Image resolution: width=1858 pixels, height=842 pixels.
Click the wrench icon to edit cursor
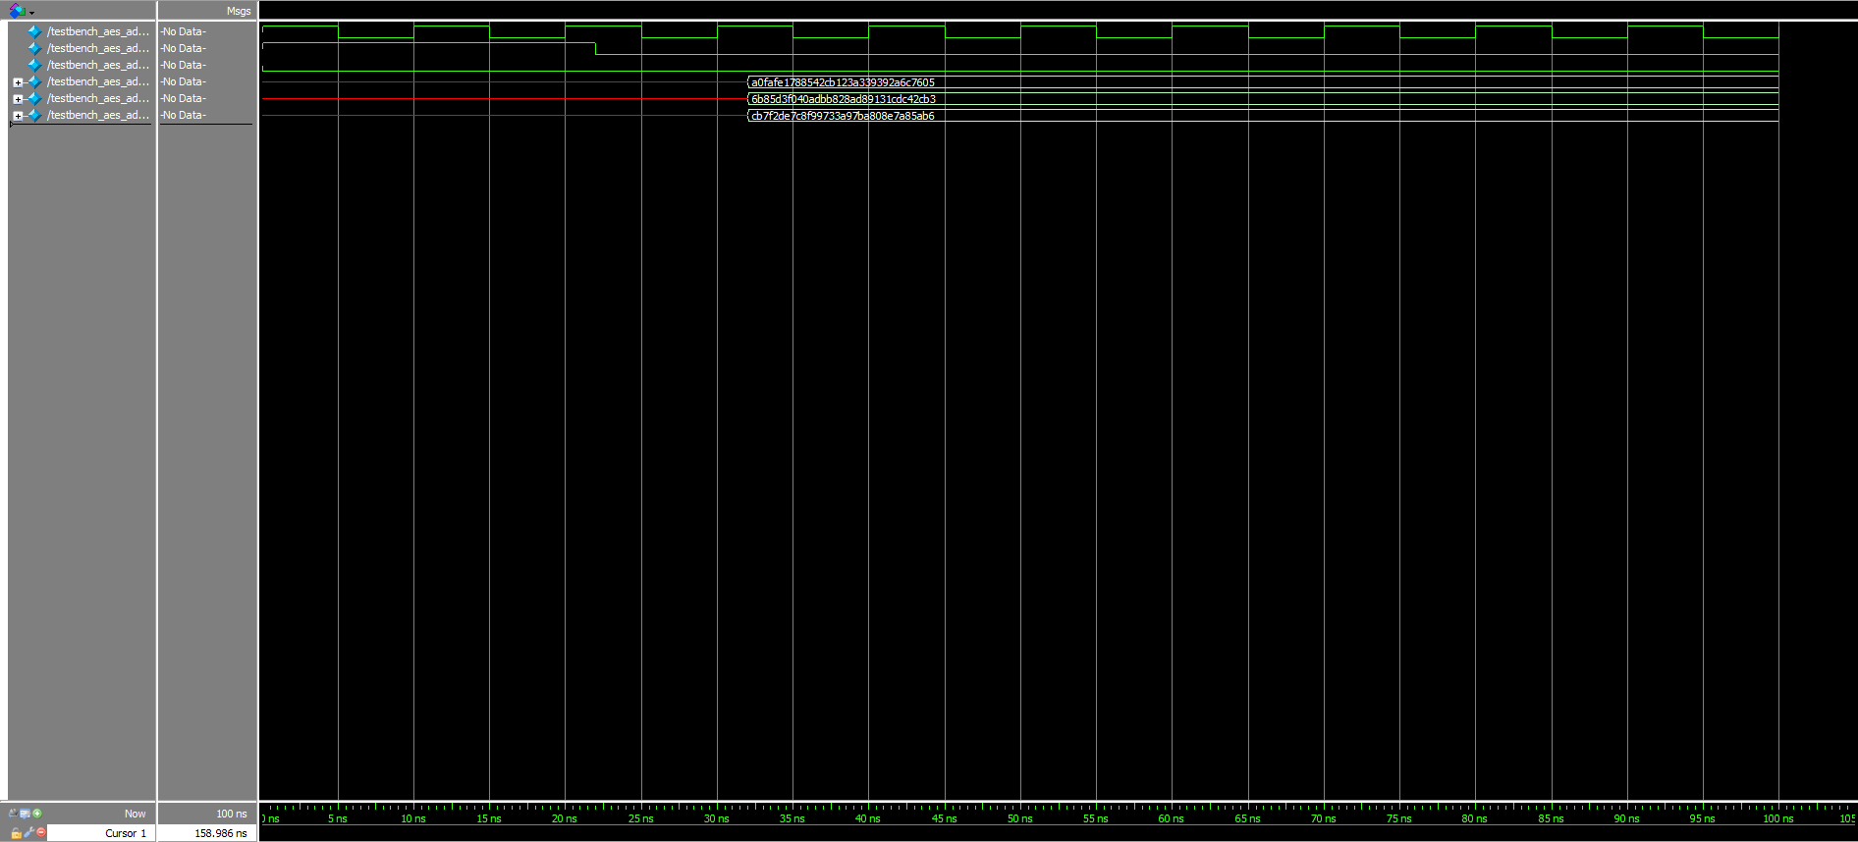pos(29,833)
